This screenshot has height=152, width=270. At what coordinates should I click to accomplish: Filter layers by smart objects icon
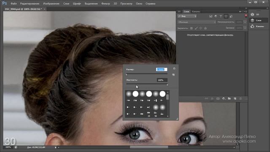point(231,16)
